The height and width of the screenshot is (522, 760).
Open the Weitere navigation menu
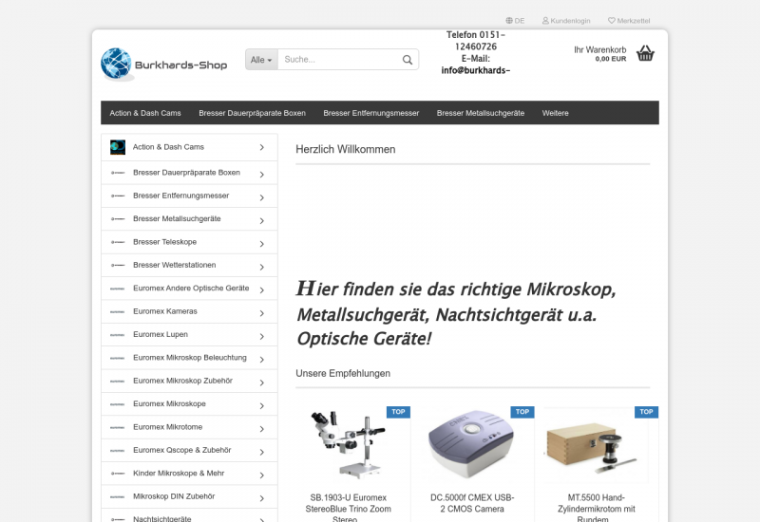[555, 113]
